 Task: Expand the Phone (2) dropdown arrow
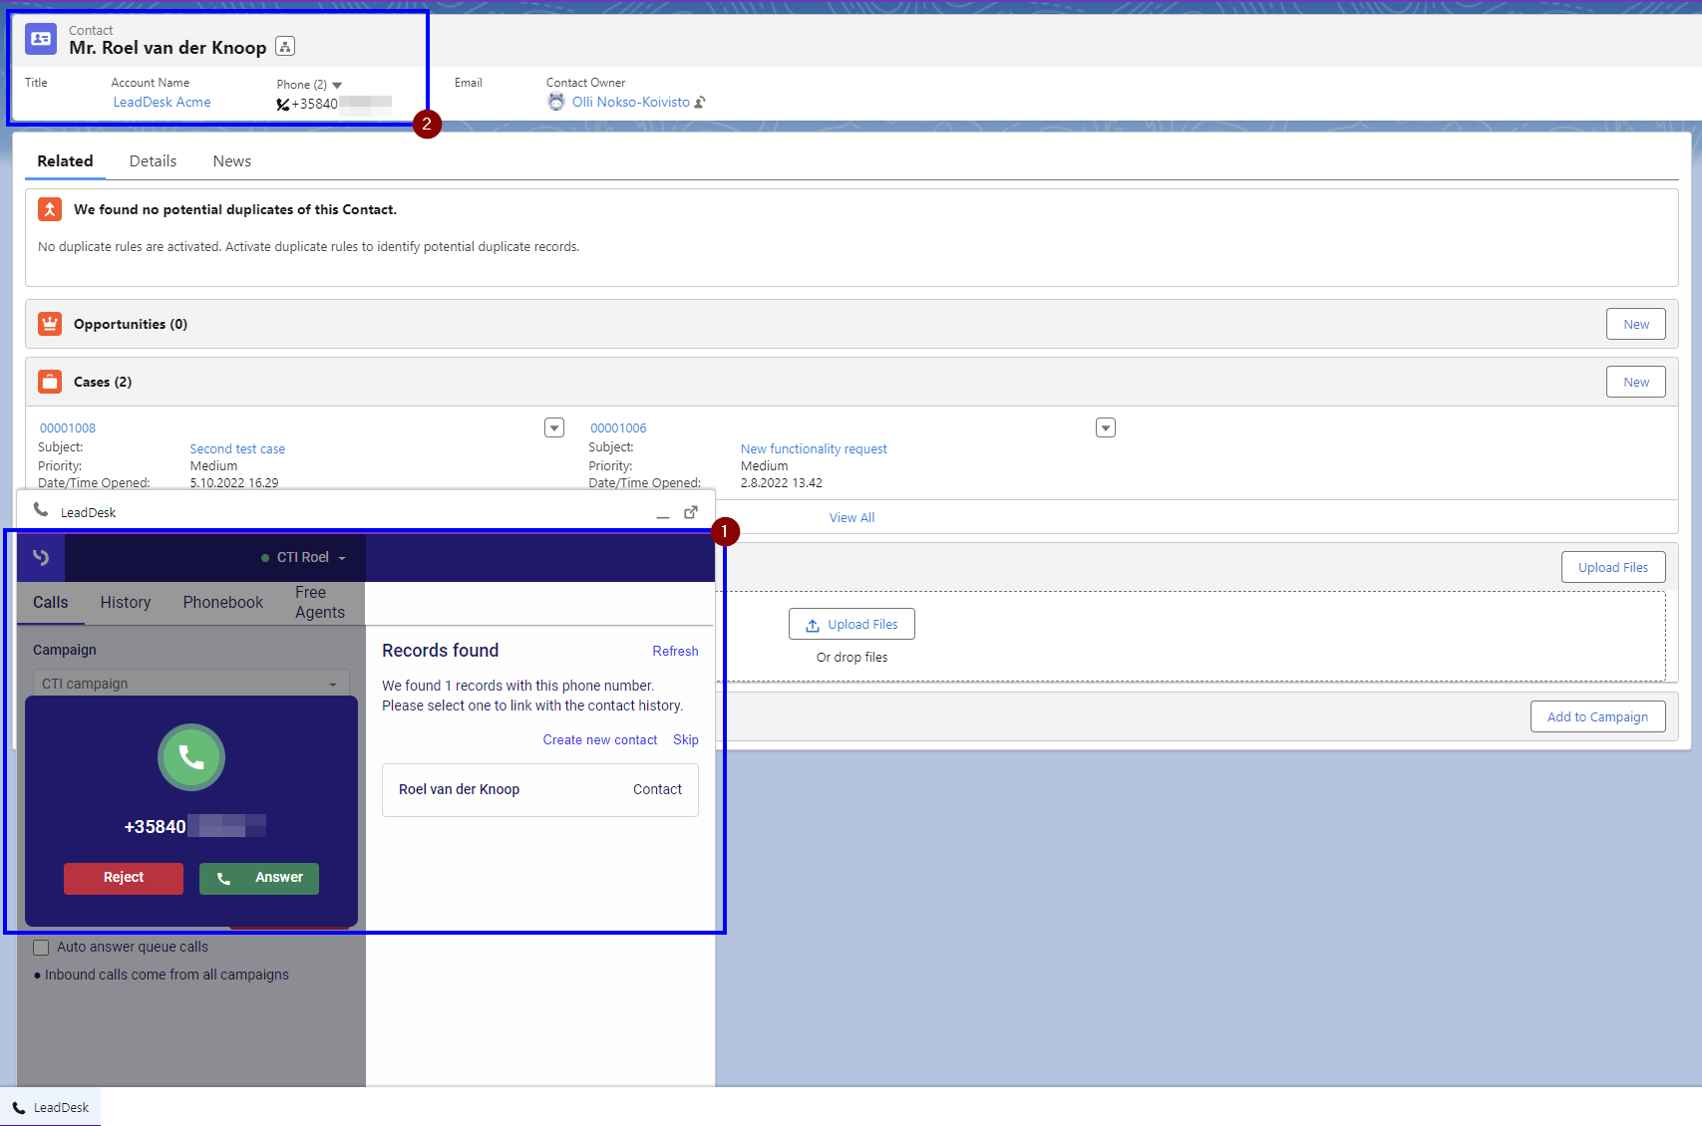(337, 85)
